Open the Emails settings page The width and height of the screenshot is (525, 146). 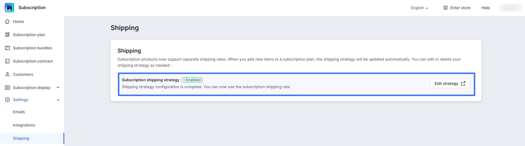19,112
